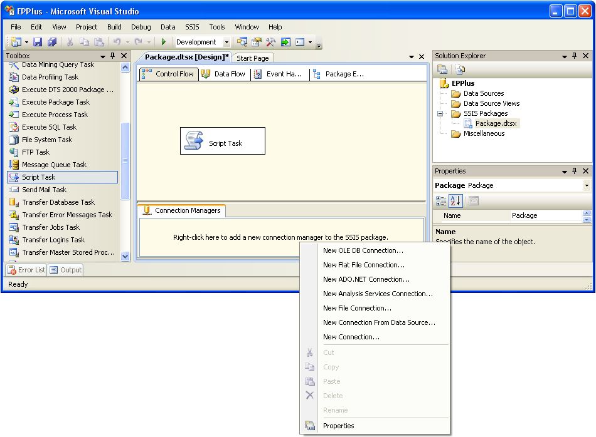Start debugging with the green play icon
The width and height of the screenshot is (596, 437).
coord(164,42)
